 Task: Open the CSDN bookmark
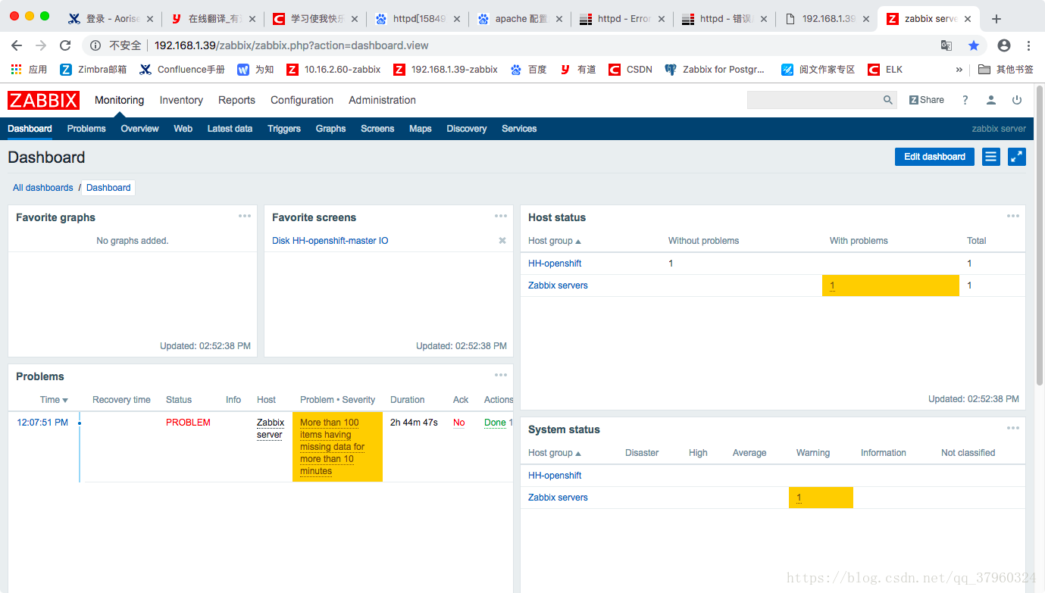[x=630, y=69]
